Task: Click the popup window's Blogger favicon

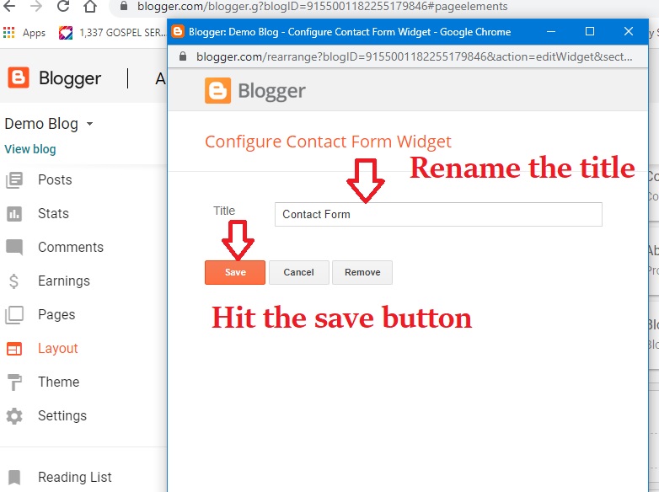Action: [x=178, y=31]
